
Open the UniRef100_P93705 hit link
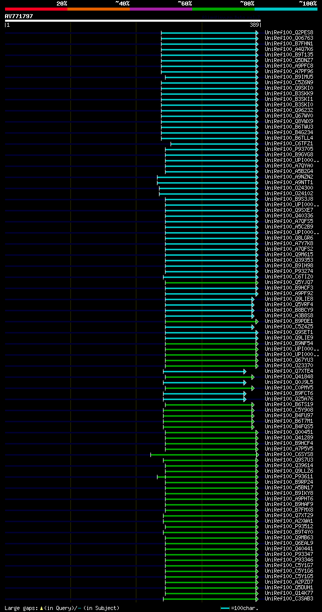[x=289, y=149]
